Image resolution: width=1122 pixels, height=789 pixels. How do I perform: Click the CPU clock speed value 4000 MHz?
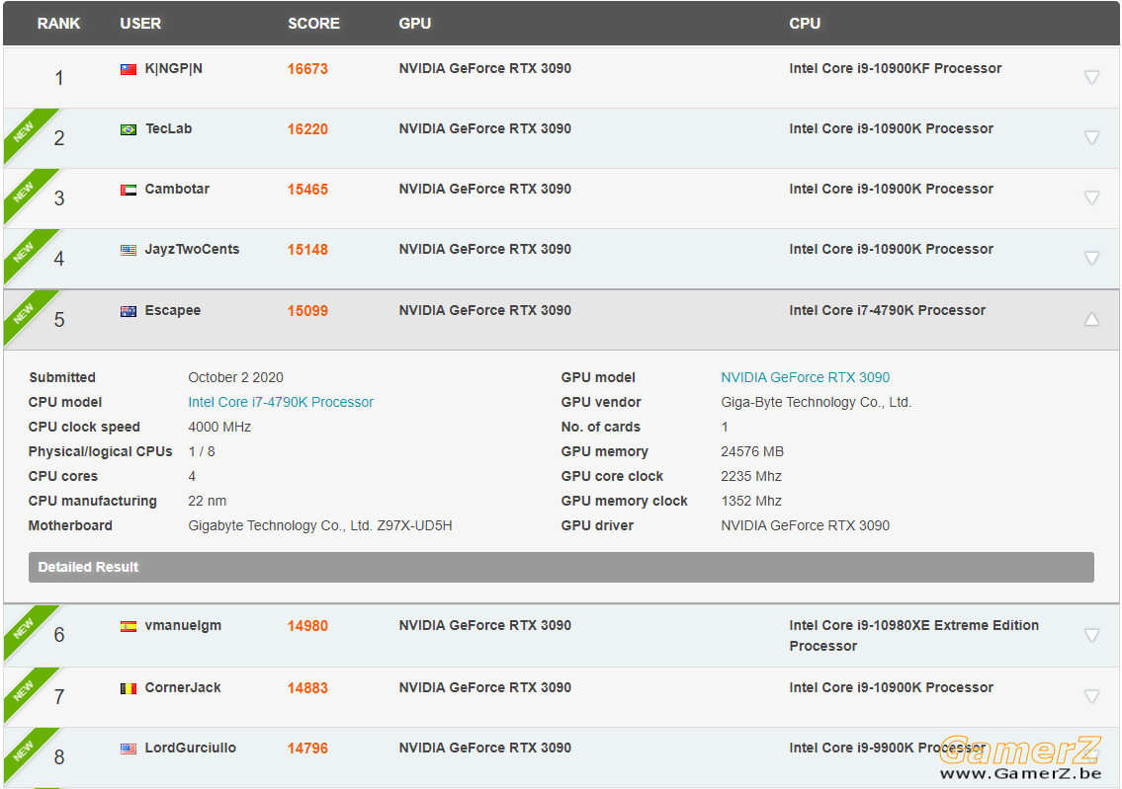pyautogui.click(x=219, y=427)
